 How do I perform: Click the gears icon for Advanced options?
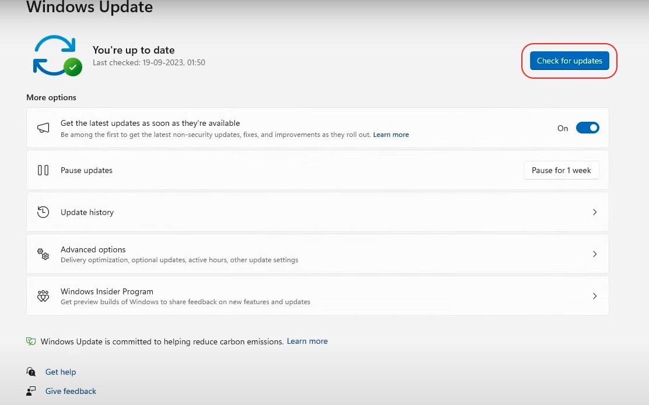pos(43,254)
